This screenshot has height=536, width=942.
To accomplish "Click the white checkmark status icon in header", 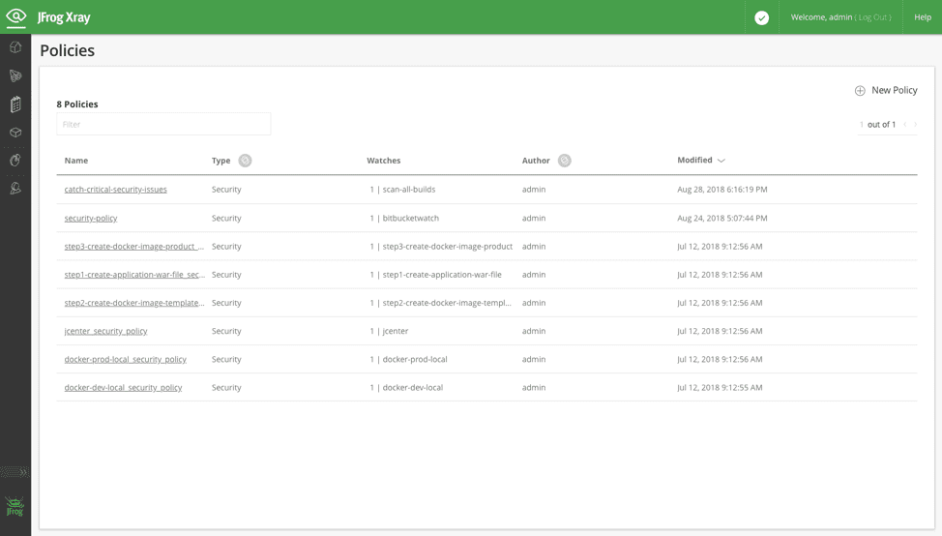I will click(x=762, y=17).
